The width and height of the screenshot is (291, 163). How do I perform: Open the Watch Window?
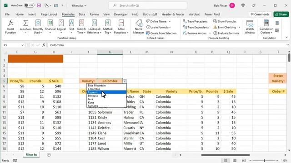250,27
